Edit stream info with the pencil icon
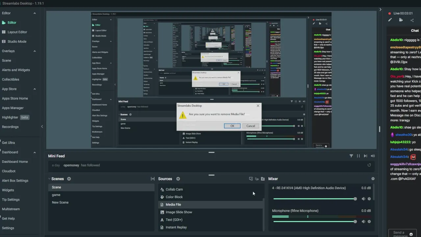Screen dimensions: 421x237 pyautogui.click(x=390, y=20)
